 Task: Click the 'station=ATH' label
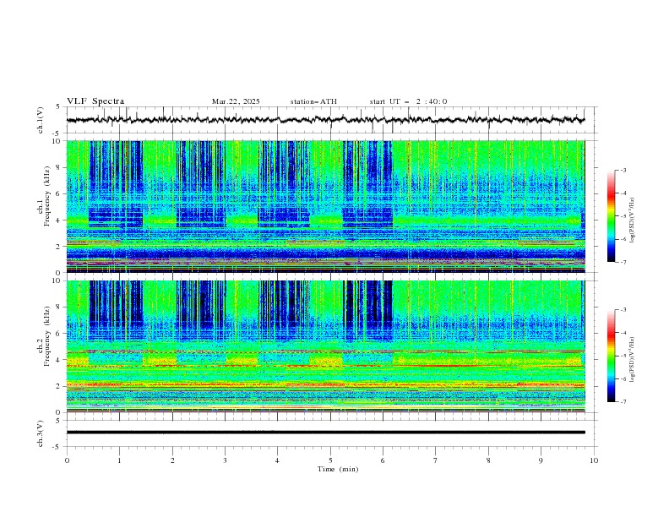click(313, 101)
